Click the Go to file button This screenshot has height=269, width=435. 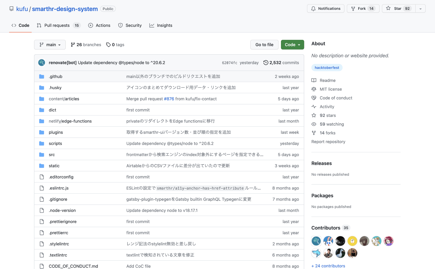pos(264,45)
